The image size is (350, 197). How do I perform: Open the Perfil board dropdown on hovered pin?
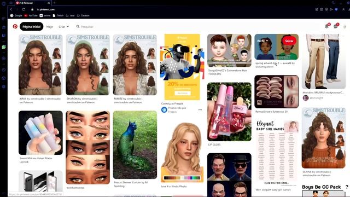tap(262, 41)
